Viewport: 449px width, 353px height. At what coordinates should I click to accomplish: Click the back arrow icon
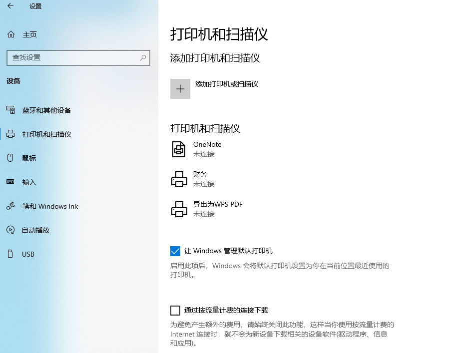point(10,5)
